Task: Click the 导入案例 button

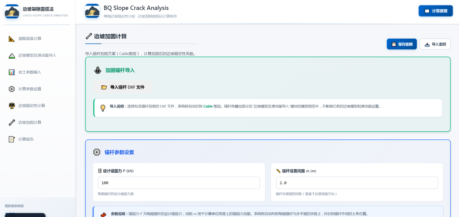Action: [435, 44]
